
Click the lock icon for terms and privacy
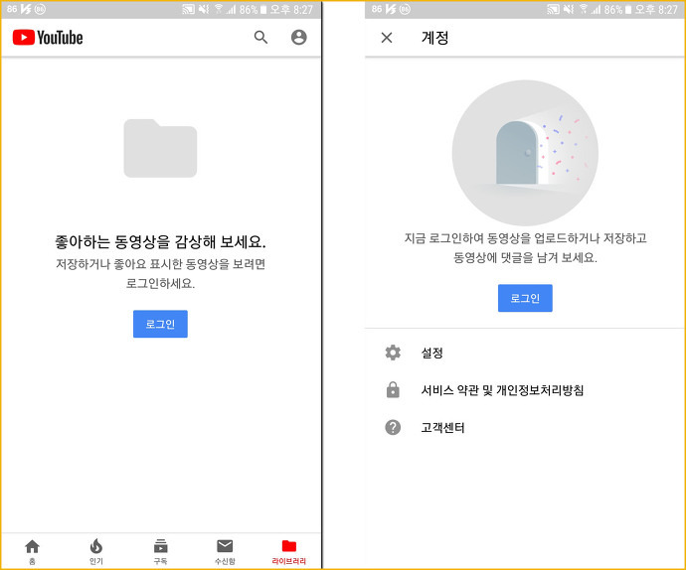[x=393, y=389]
